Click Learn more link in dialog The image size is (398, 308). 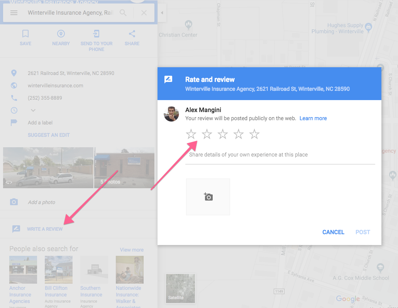[x=313, y=118]
